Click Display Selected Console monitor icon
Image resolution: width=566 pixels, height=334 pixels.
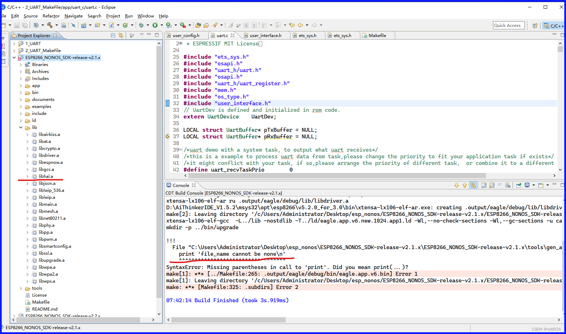(x=527, y=185)
